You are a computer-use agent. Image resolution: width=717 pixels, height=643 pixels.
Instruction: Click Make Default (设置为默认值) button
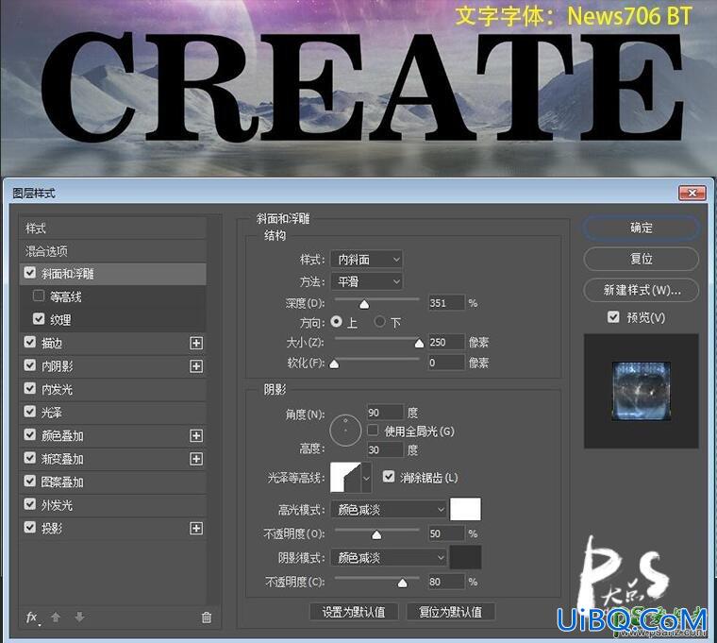[x=354, y=612]
